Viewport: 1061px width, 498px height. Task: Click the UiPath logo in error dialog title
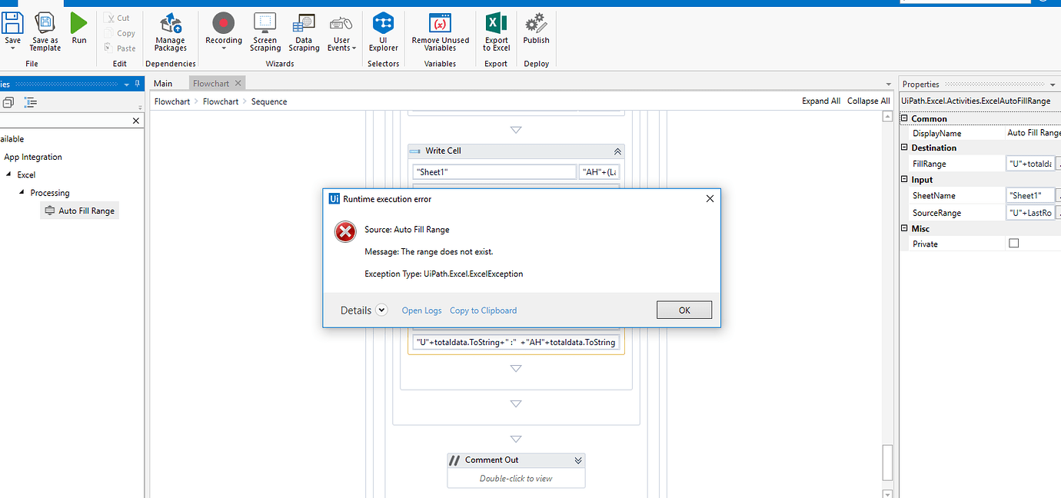point(334,198)
